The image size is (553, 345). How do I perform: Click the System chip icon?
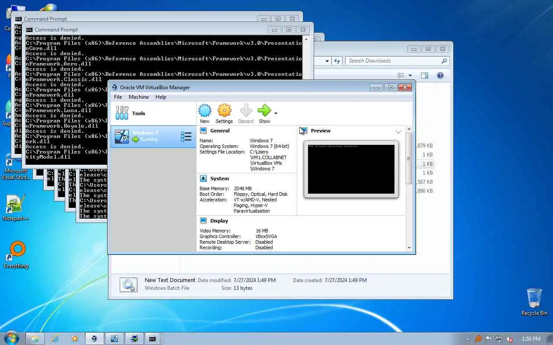pos(203,179)
